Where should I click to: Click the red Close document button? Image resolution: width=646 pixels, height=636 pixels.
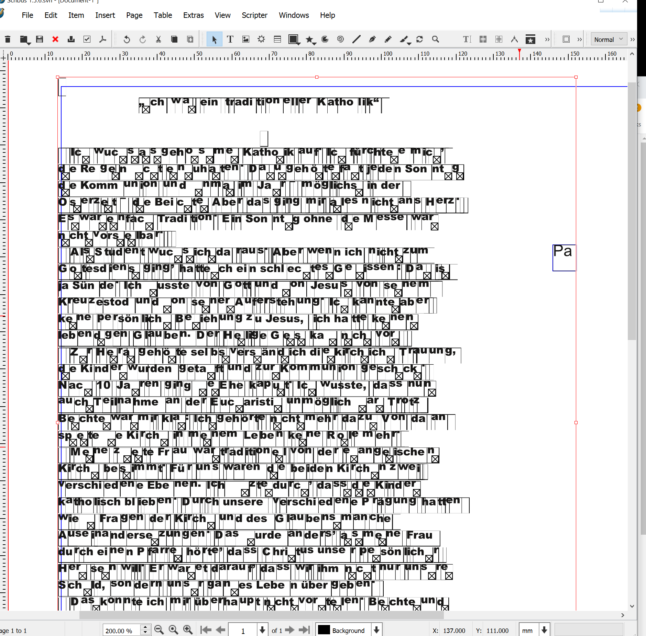[x=55, y=39]
